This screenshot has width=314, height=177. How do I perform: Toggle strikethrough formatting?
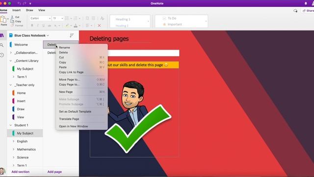(49, 26)
